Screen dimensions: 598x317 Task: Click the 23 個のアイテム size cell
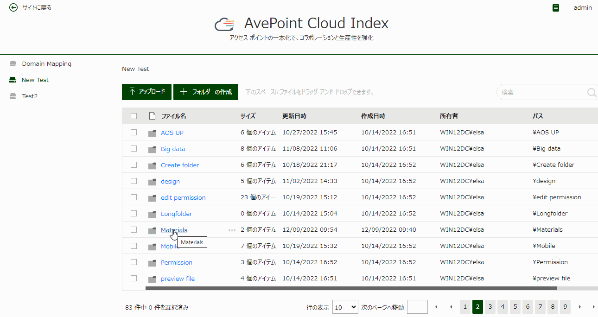coord(258,197)
